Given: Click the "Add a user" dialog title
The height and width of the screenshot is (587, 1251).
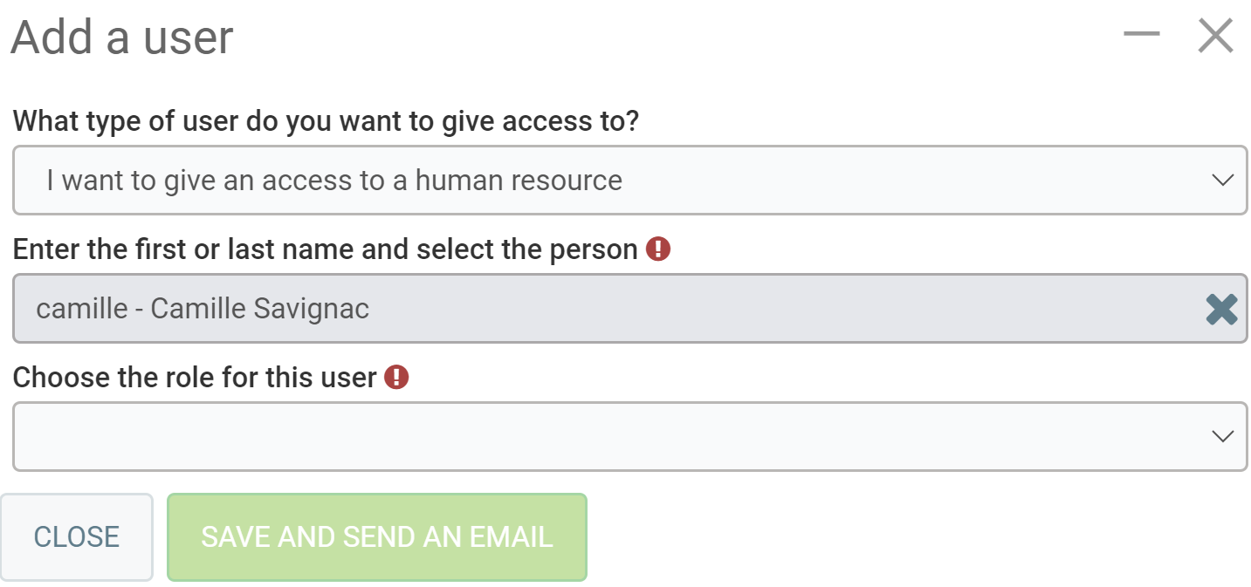Looking at the screenshot, I should 122,37.
